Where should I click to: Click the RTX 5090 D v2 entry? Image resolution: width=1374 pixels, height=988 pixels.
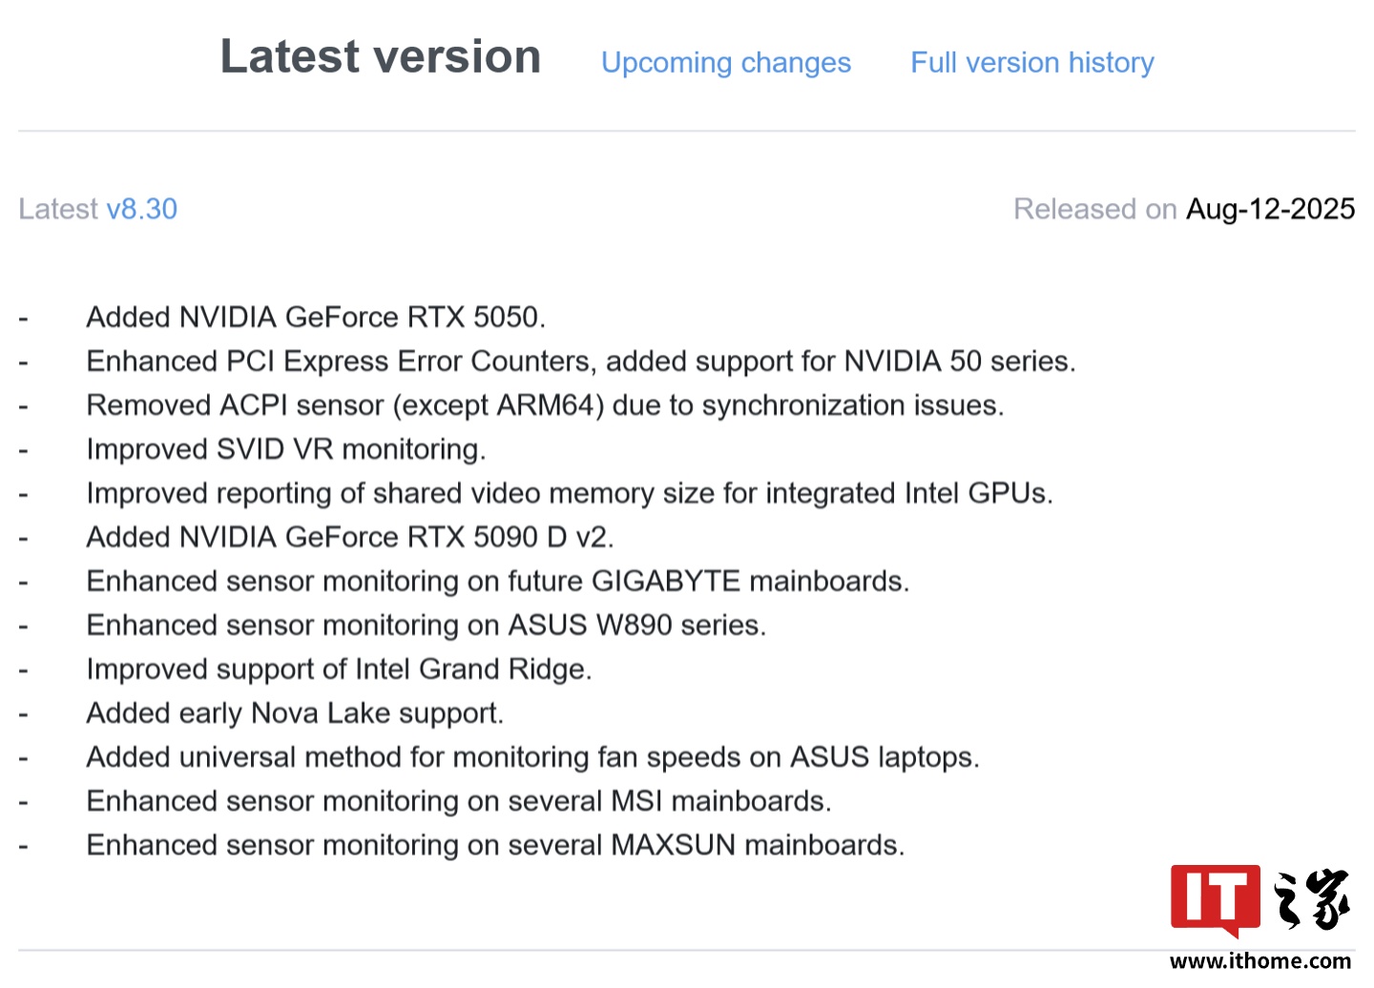(349, 537)
